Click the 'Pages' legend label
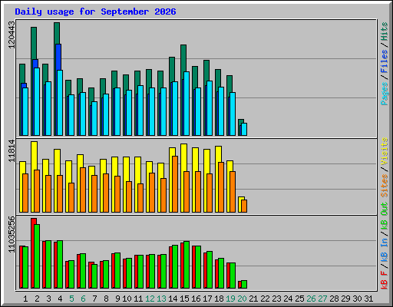393x307 pixels. click(x=385, y=94)
